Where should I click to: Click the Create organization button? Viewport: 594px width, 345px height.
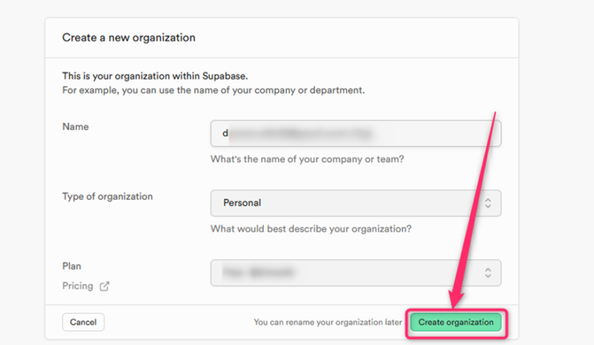coord(456,322)
